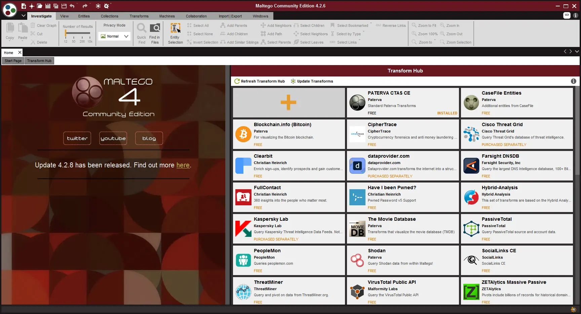Click Update Transforms button
Screen dimensions: 581x314
coord(312,81)
